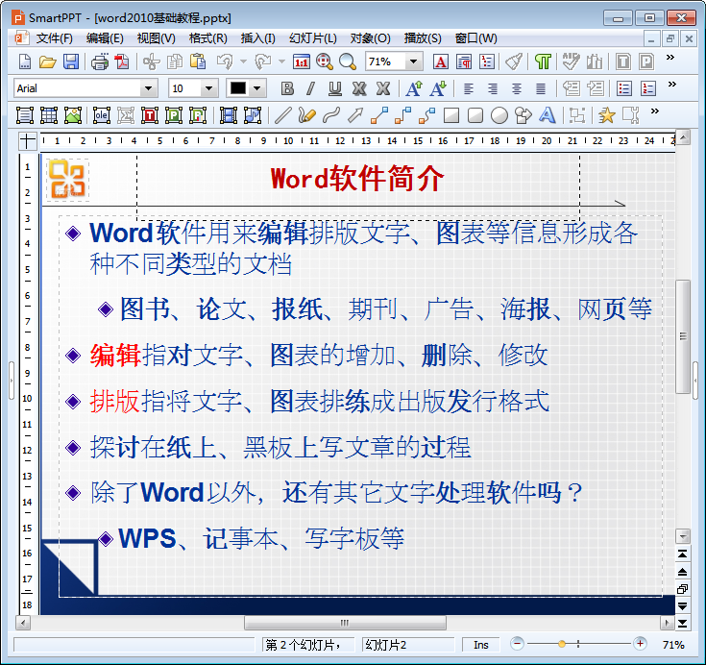706x665 pixels.
Task: Center the text alignment
Action: pyautogui.click(x=517, y=88)
